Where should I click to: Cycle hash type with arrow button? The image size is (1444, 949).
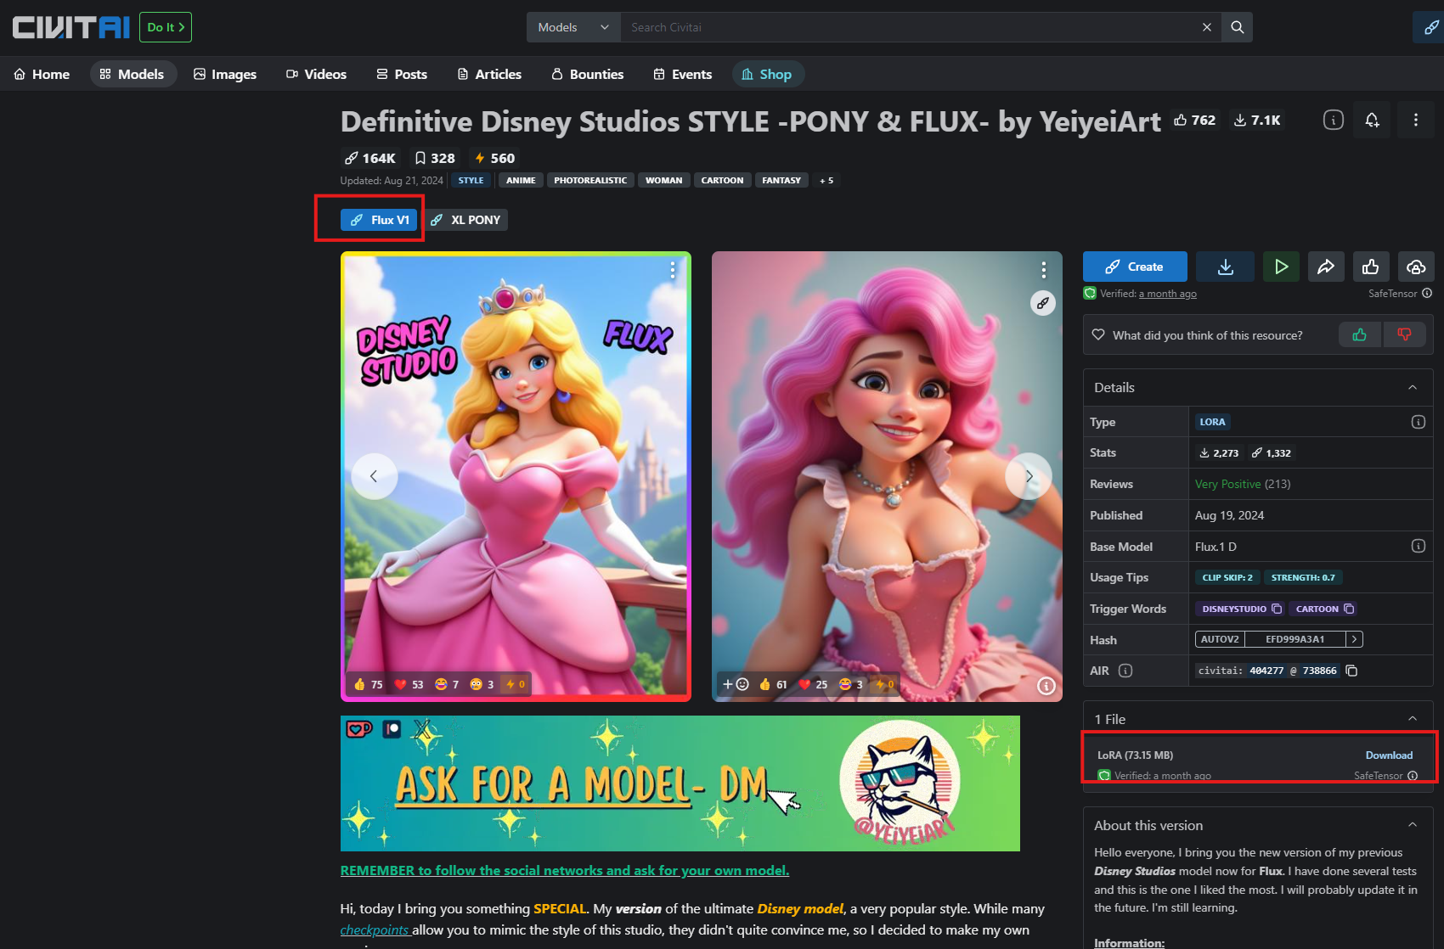pos(1354,639)
